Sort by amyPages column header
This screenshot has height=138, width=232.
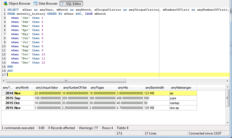103,88
